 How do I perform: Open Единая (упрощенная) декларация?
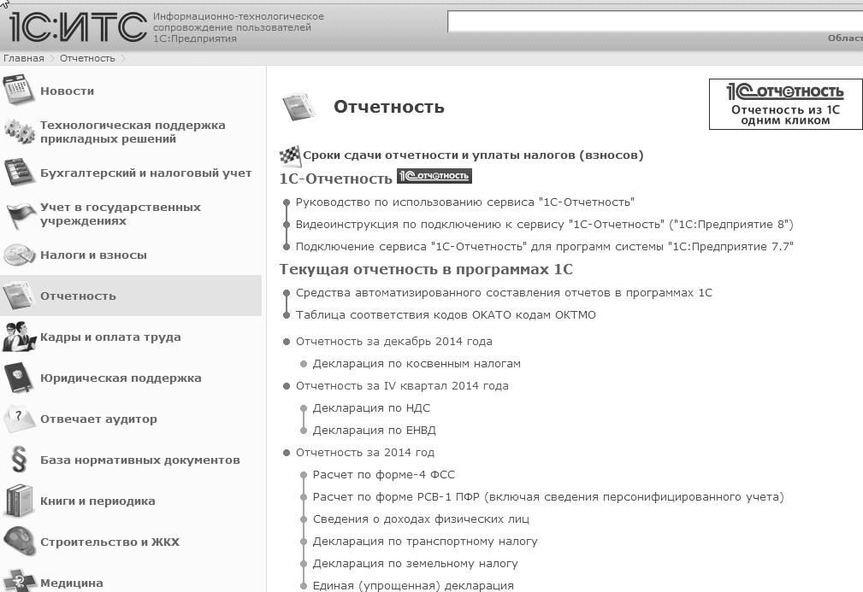click(x=413, y=585)
